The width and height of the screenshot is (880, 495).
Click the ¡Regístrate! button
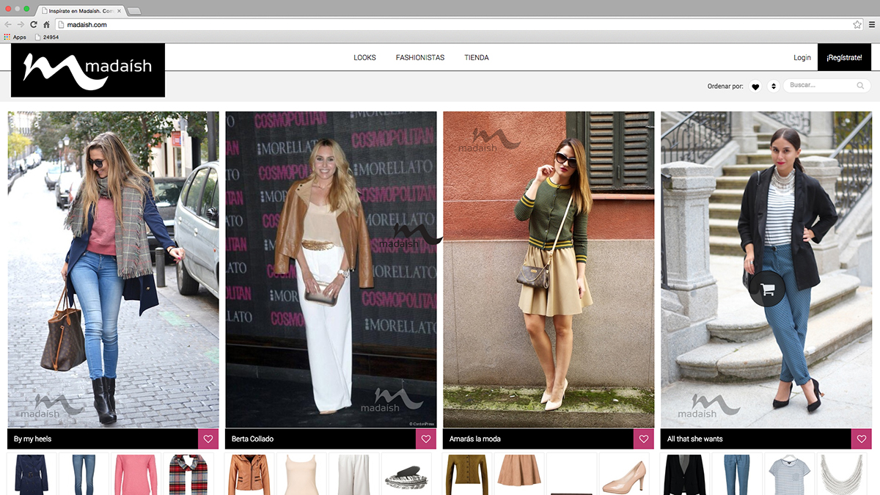point(844,57)
